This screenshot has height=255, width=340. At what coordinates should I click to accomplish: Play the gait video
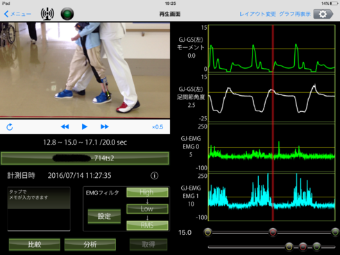(x=85, y=126)
